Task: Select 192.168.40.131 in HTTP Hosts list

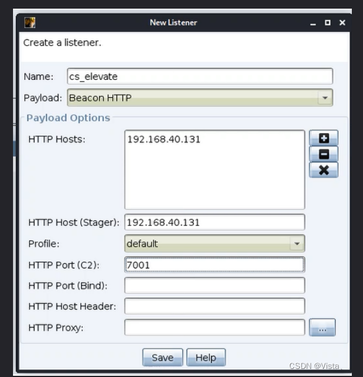Action: (164, 139)
